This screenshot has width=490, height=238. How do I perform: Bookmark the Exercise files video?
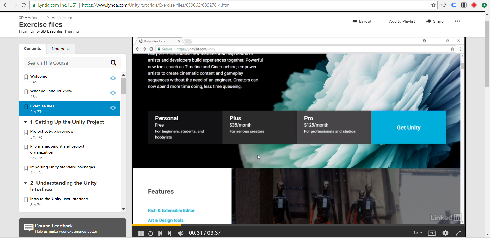tap(26, 107)
